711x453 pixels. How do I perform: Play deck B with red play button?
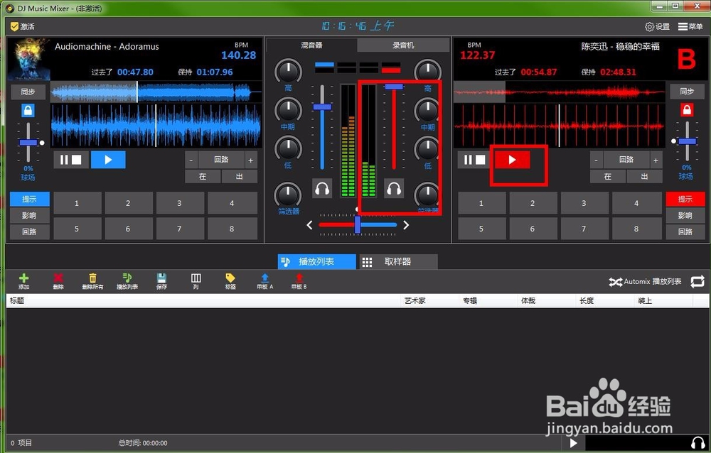[x=512, y=160]
